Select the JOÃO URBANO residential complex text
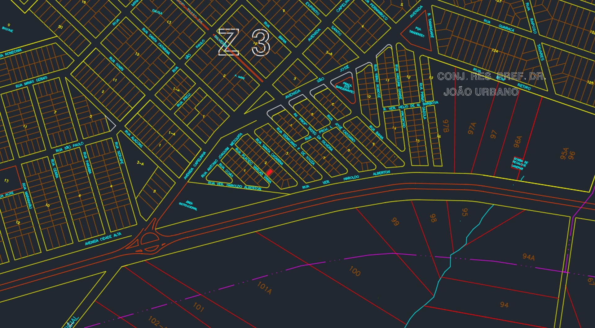595x328 pixels. (481, 92)
